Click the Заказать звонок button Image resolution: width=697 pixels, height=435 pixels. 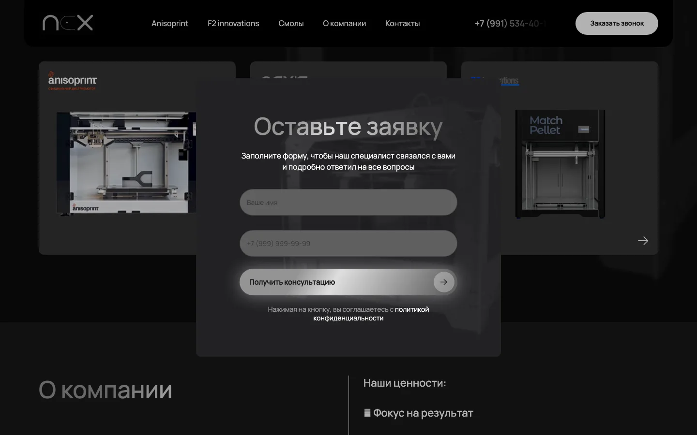pyautogui.click(x=617, y=23)
